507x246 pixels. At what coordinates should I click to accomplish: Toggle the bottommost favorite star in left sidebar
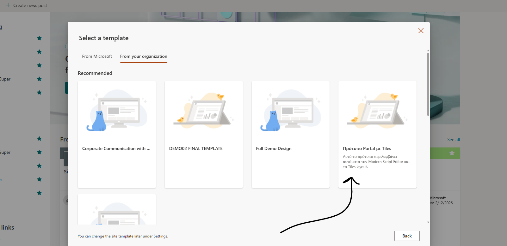[39, 193]
